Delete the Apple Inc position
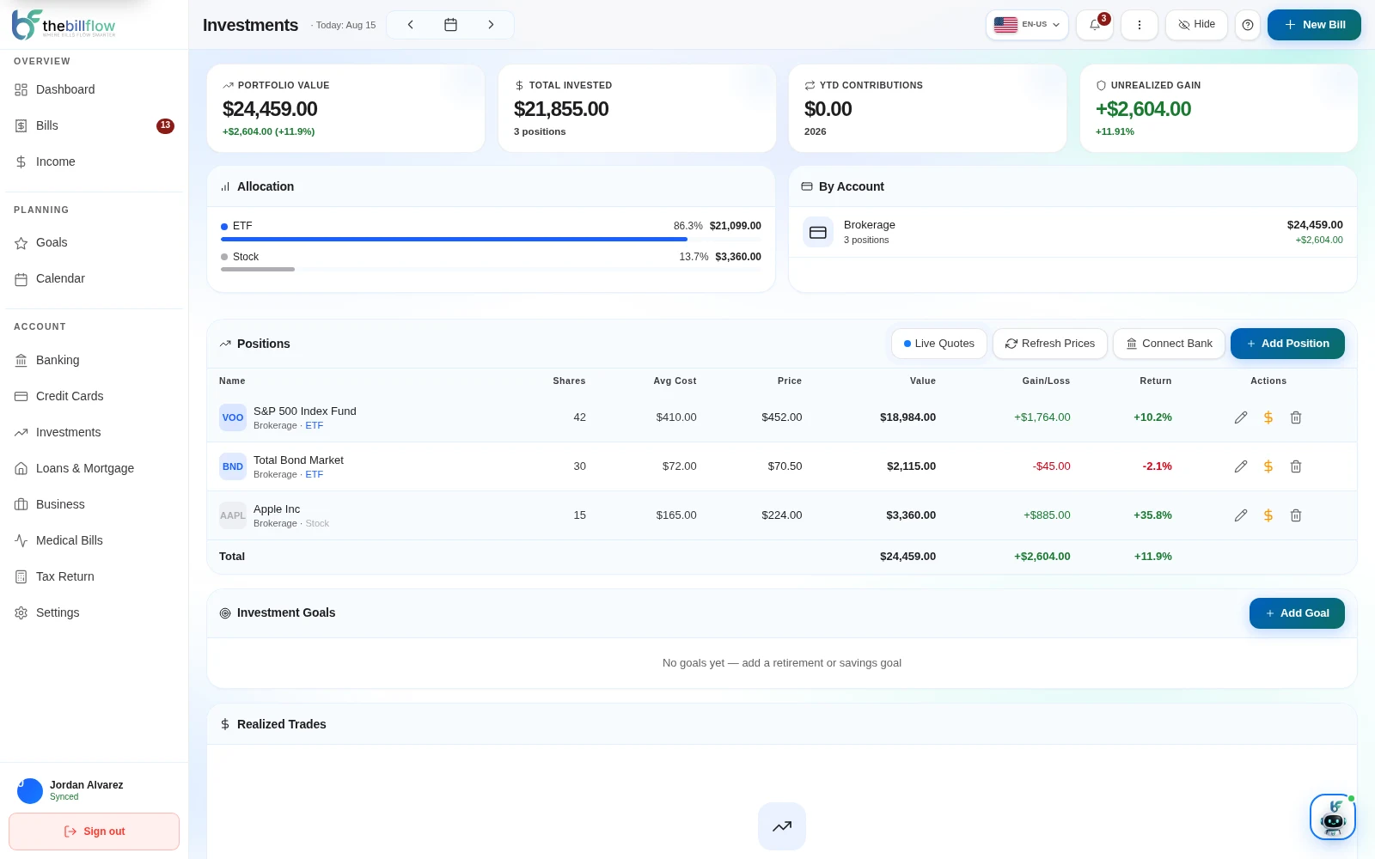 point(1296,515)
